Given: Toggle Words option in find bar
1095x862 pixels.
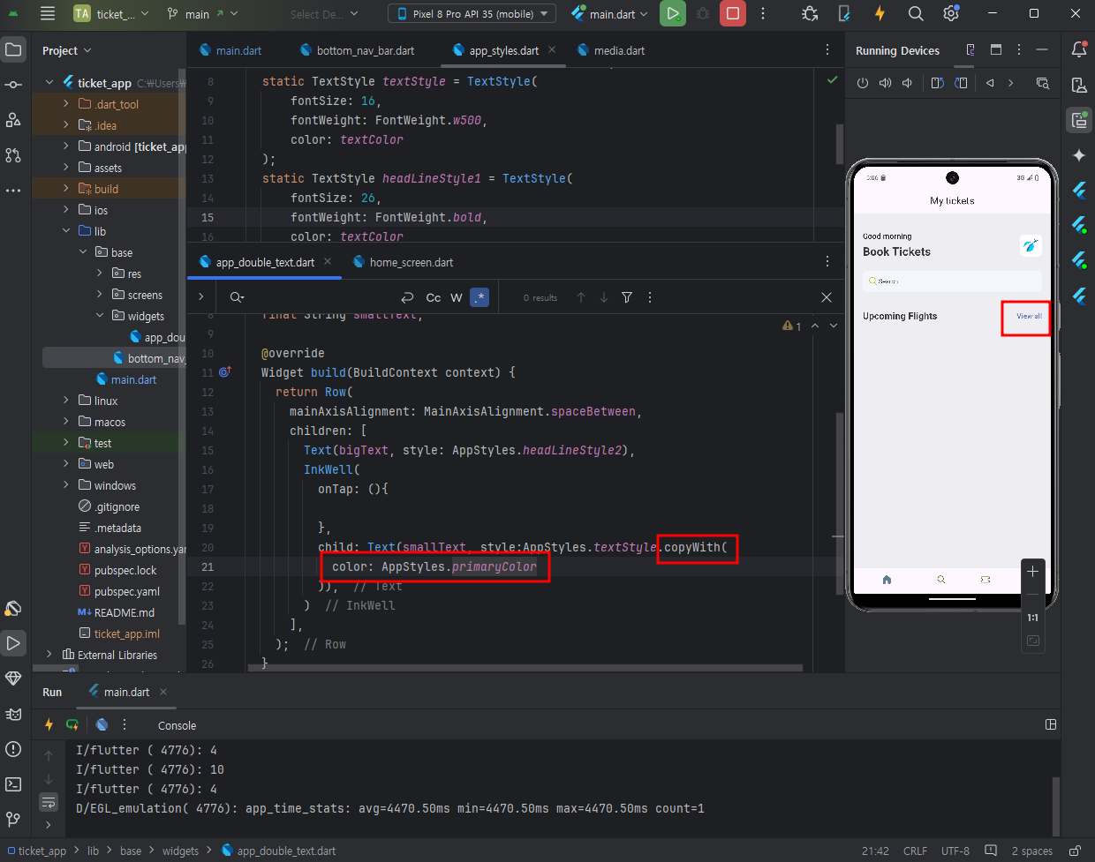Looking at the screenshot, I should (457, 297).
